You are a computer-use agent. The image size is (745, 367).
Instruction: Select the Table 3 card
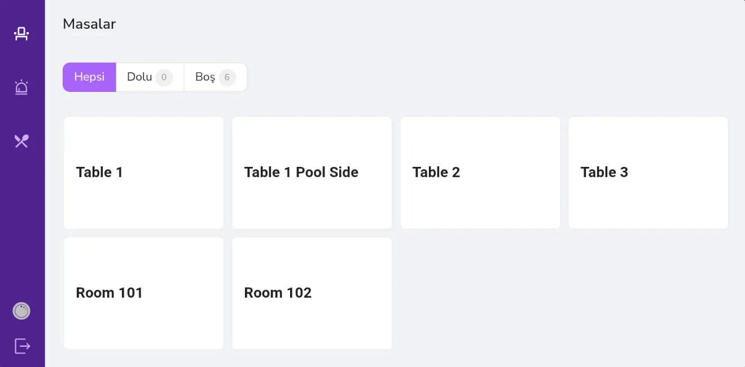click(x=648, y=173)
